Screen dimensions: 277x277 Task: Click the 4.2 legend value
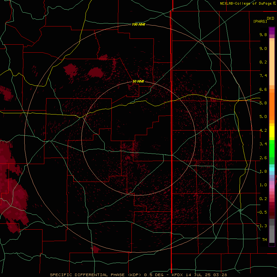coord(263,130)
